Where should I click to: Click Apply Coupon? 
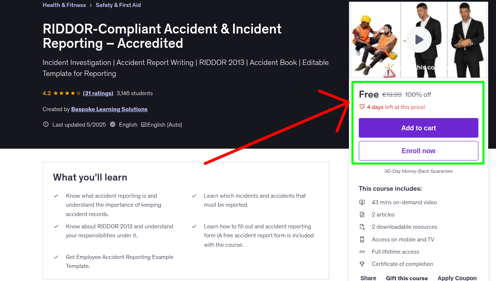(x=457, y=278)
